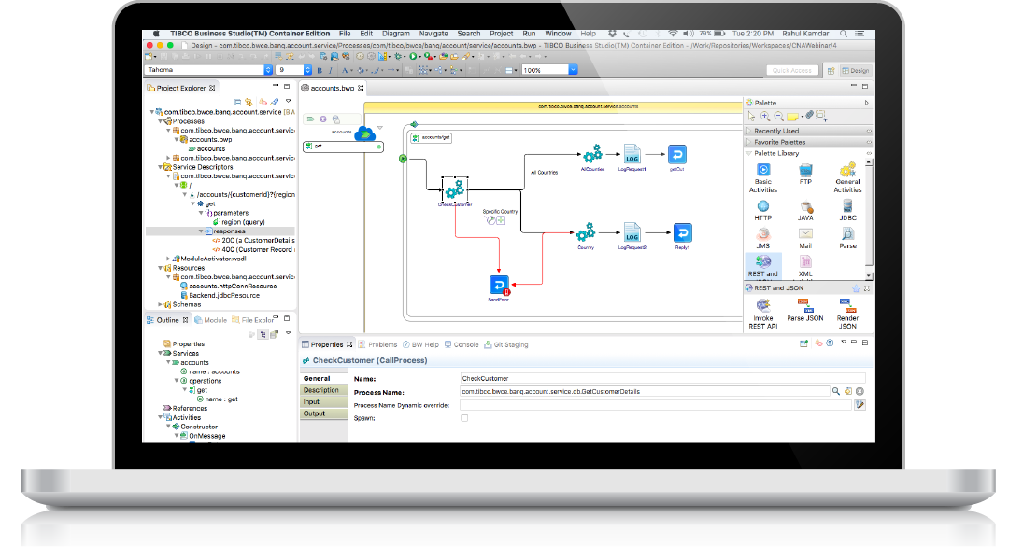Select the Description properties tab
Image resolution: width=1009 pixels, height=560 pixels.
click(324, 390)
